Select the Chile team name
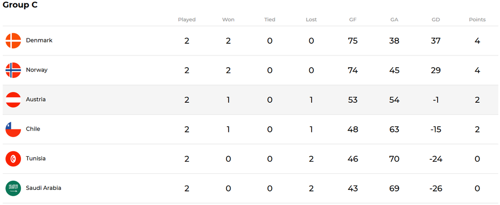Screen dimensions: 500x205 coord(33,129)
